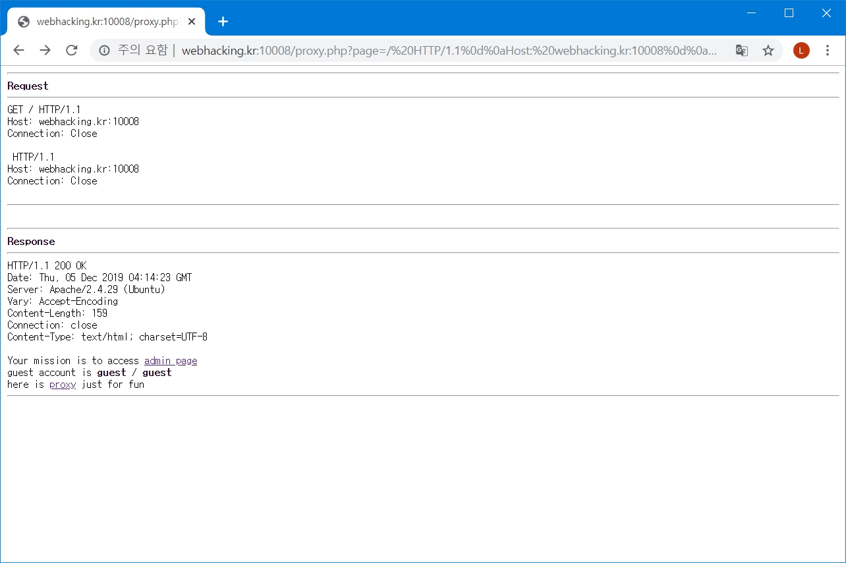Minimize the Chrome window
This screenshot has width=846, height=563.
click(752, 13)
